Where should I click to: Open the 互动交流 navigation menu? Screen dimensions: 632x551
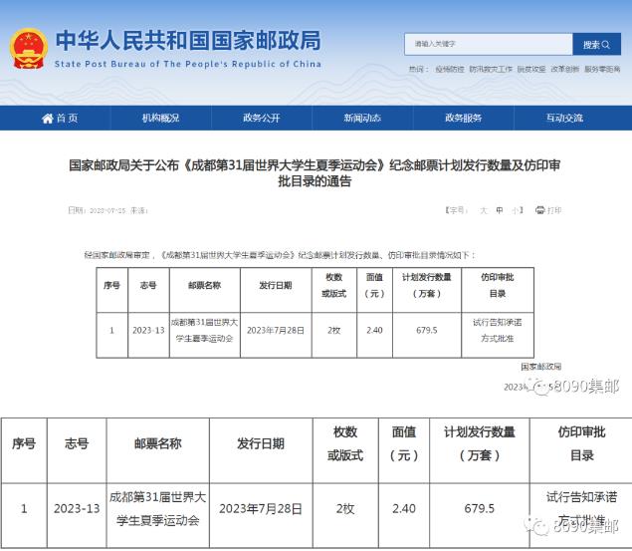pos(564,119)
